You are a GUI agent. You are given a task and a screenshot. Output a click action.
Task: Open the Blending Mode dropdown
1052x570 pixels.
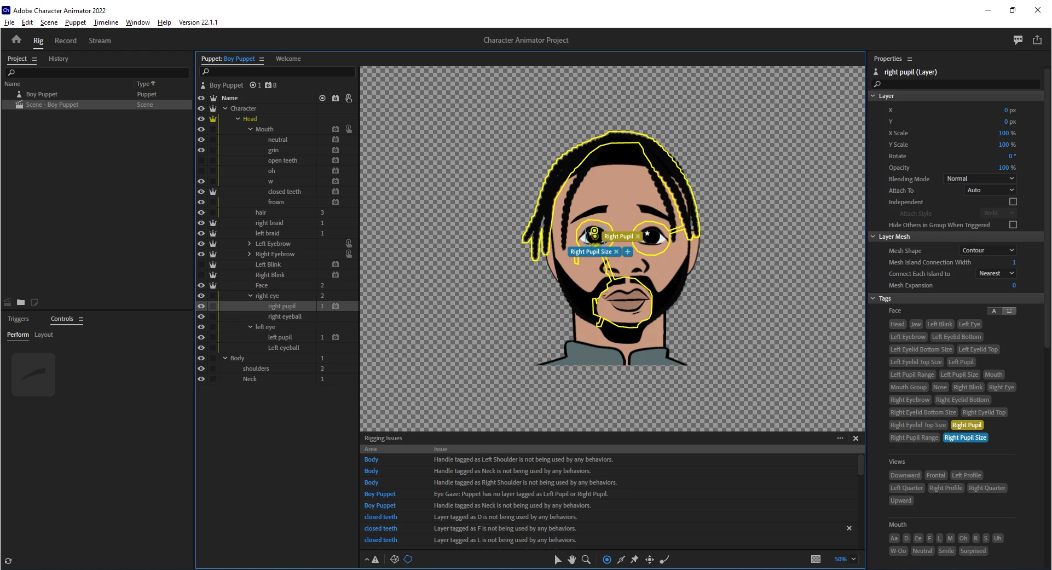(980, 179)
